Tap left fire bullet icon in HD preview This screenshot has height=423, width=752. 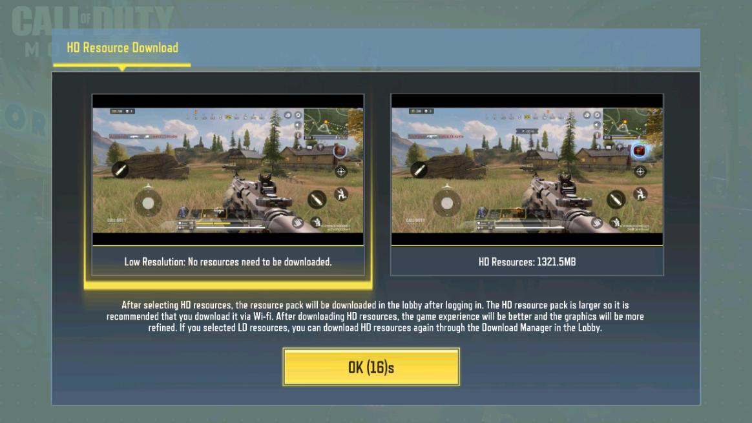pyautogui.click(x=419, y=169)
